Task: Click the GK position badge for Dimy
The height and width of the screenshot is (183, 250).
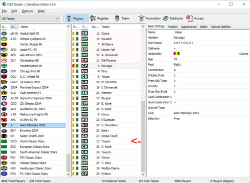Action: pyautogui.click(x=84, y=71)
